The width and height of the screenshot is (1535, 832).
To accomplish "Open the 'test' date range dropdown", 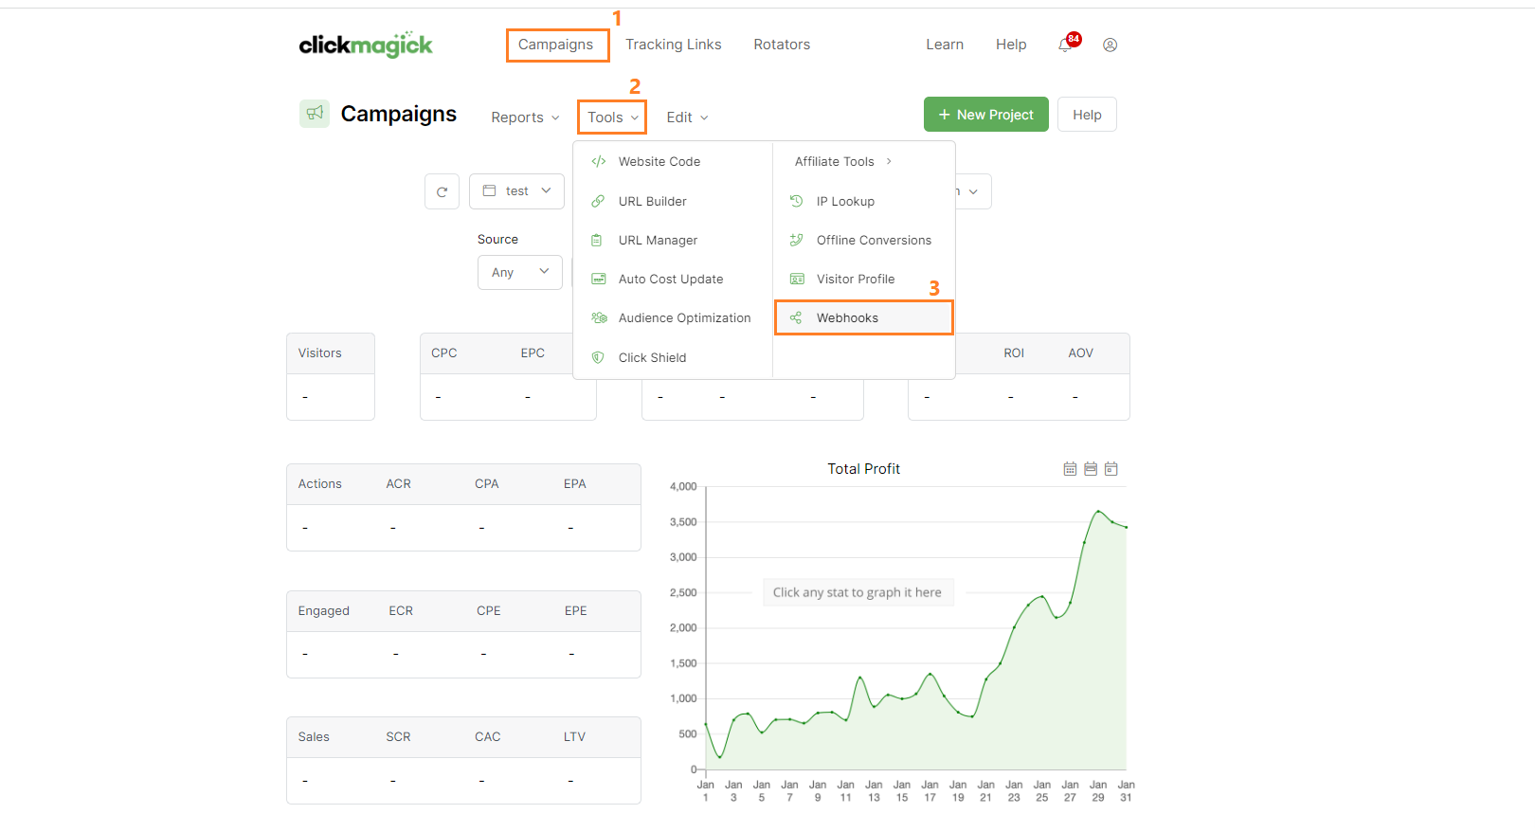I will pyautogui.click(x=516, y=191).
